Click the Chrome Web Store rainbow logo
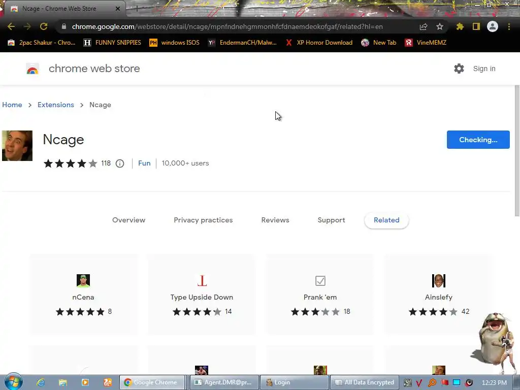The width and height of the screenshot is (520, 390). (x=32, y=69)
